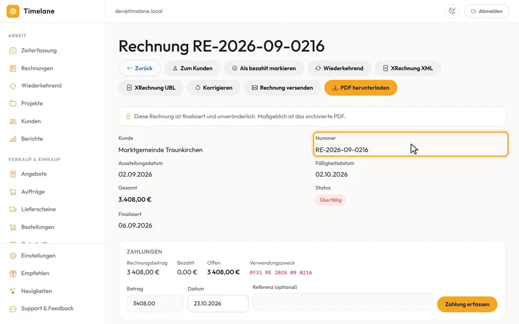519x324 pixels.
Task: Open Projekte in the sidebar
Action: point(32,104)
